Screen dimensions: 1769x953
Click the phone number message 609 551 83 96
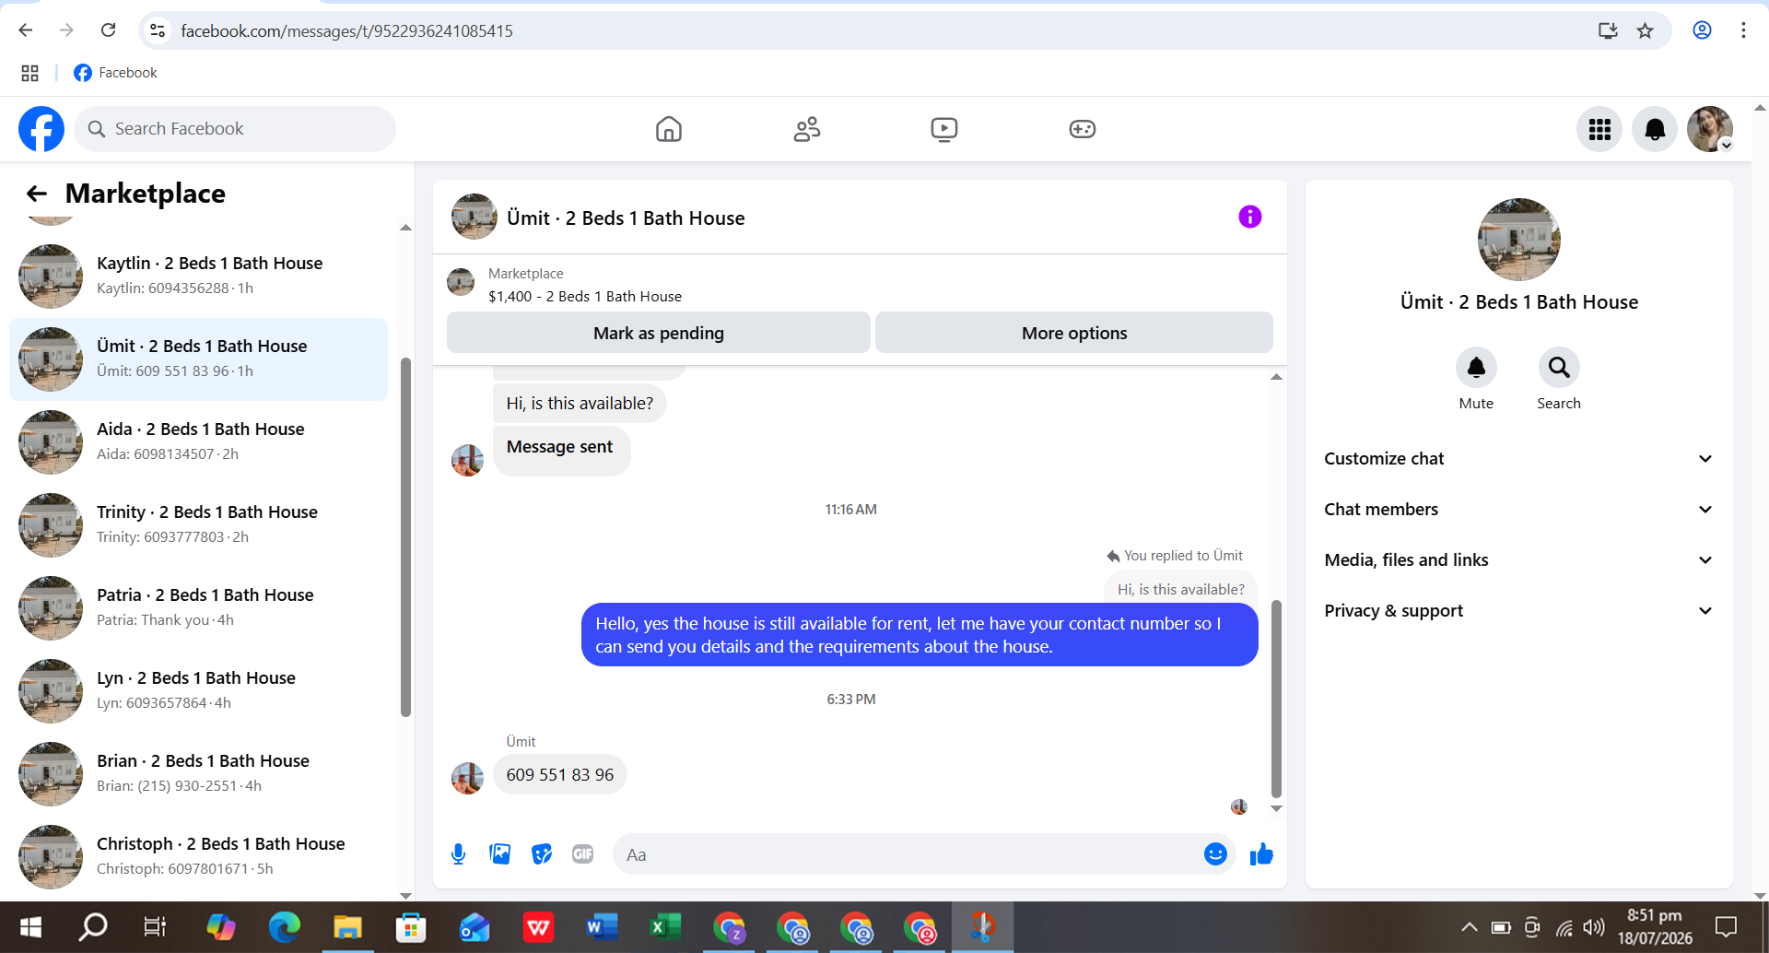[560, 775]
